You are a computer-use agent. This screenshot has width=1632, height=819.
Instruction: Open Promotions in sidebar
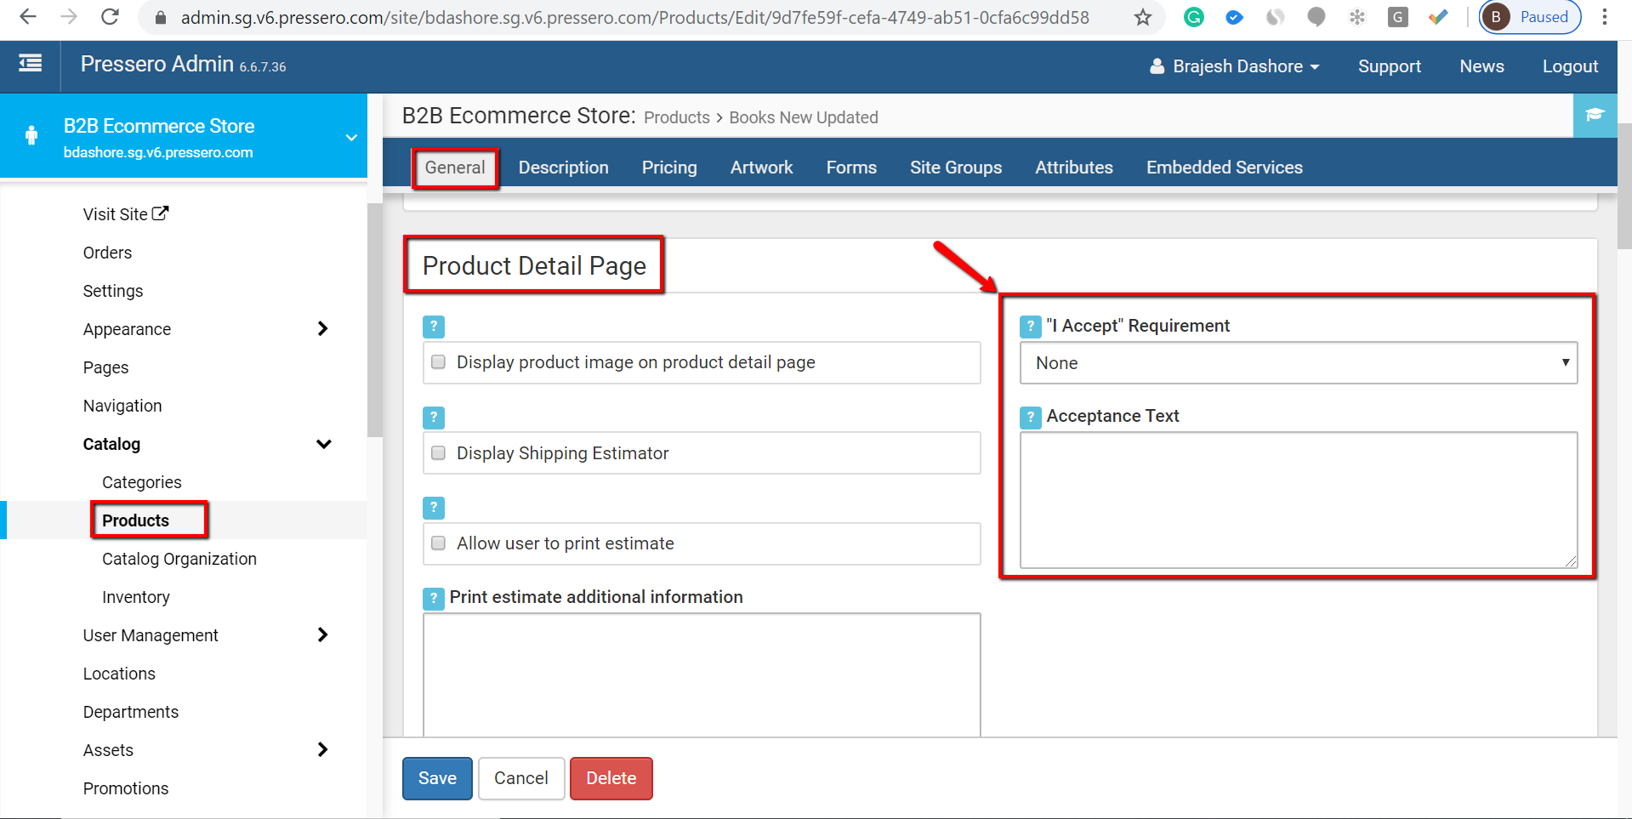[126, 788]
